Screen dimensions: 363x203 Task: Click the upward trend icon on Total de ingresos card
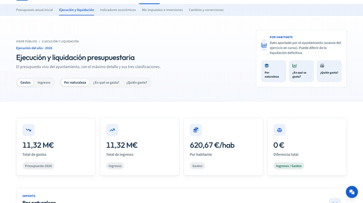tap(112, 130)
